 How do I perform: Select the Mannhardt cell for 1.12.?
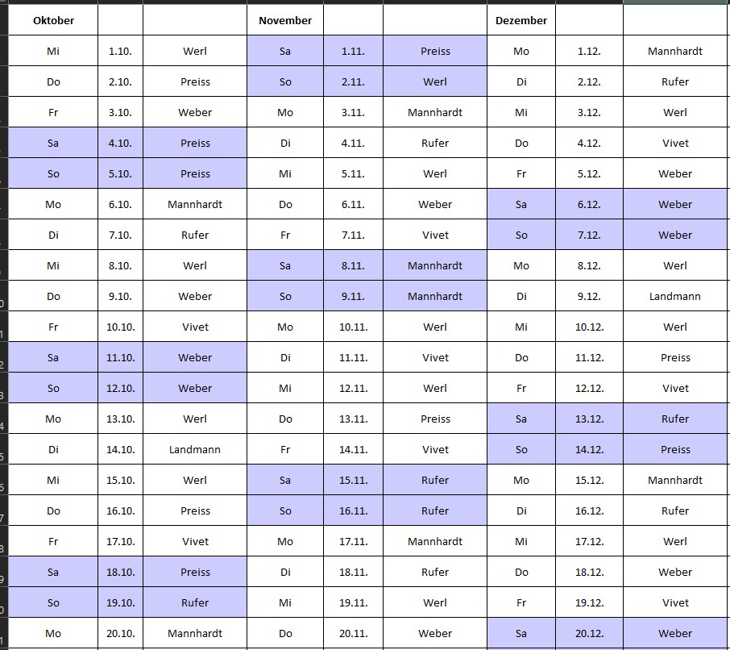(675, 51)
